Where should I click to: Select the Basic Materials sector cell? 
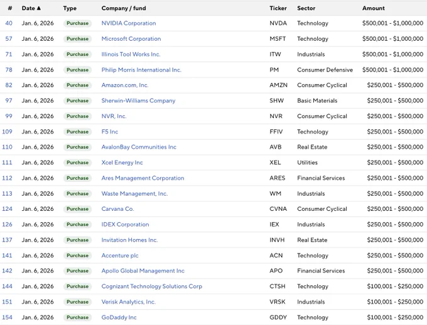pyautogui.click(x=317, y=100)
